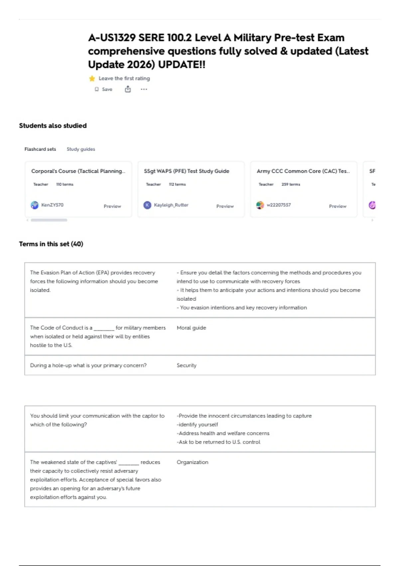Open the three-dot more options menu
The image size is (399, 566).
144,89
